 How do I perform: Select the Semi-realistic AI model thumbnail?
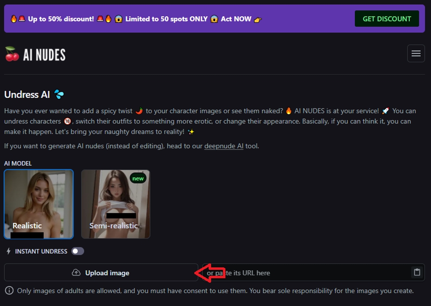click(116, 204)
